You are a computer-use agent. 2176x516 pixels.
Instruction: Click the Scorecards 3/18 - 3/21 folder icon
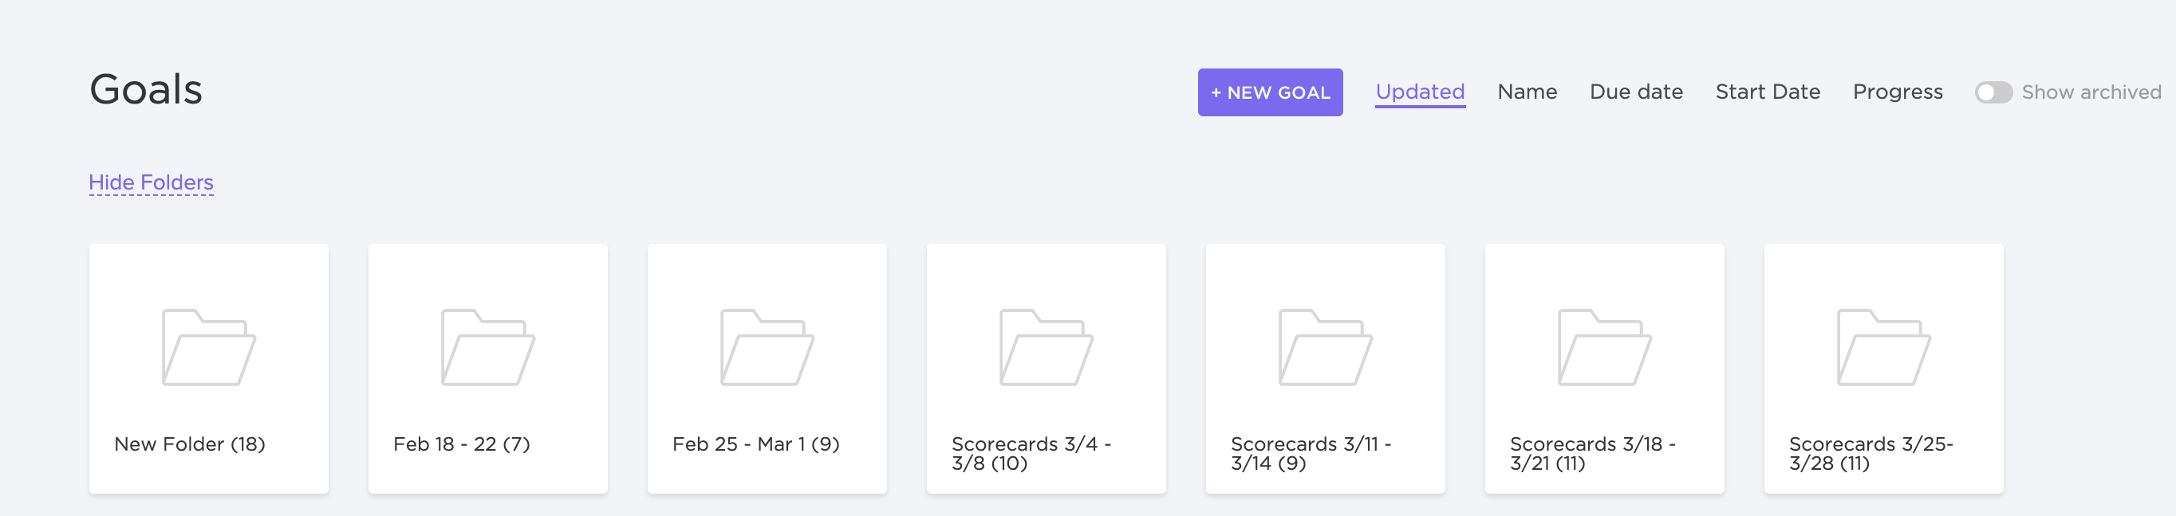1604,347
